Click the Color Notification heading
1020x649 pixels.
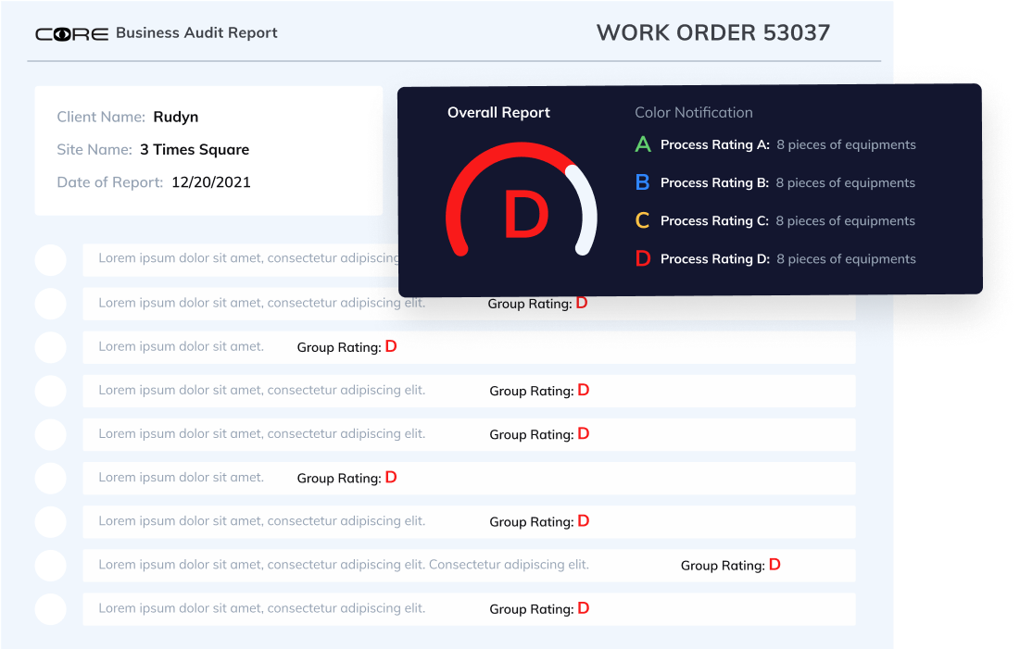pos(693,113)
